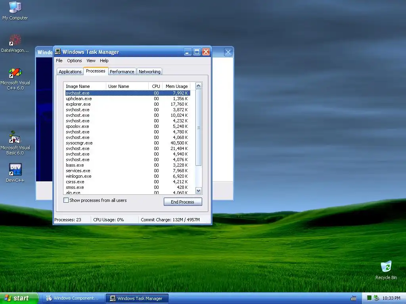The height and width of the screenshot is (304, 406).
Task: Select the Dev-C++ desktop shortcut
Action: 15,173
